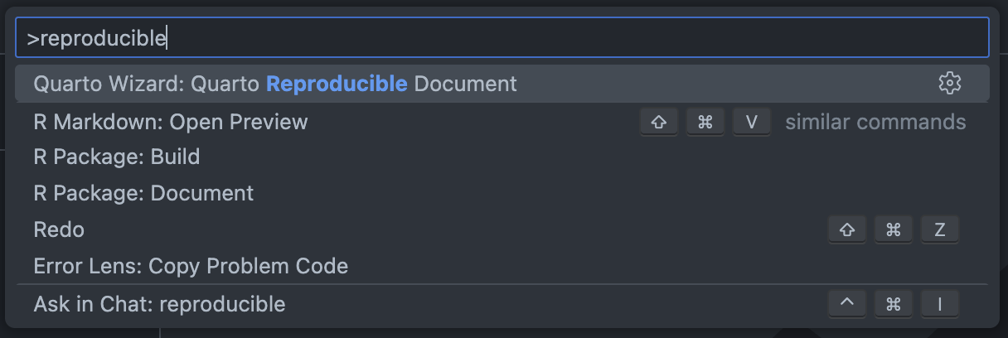Click the "similar commands" separator label

pyautogui.click(x=875, y=123)
